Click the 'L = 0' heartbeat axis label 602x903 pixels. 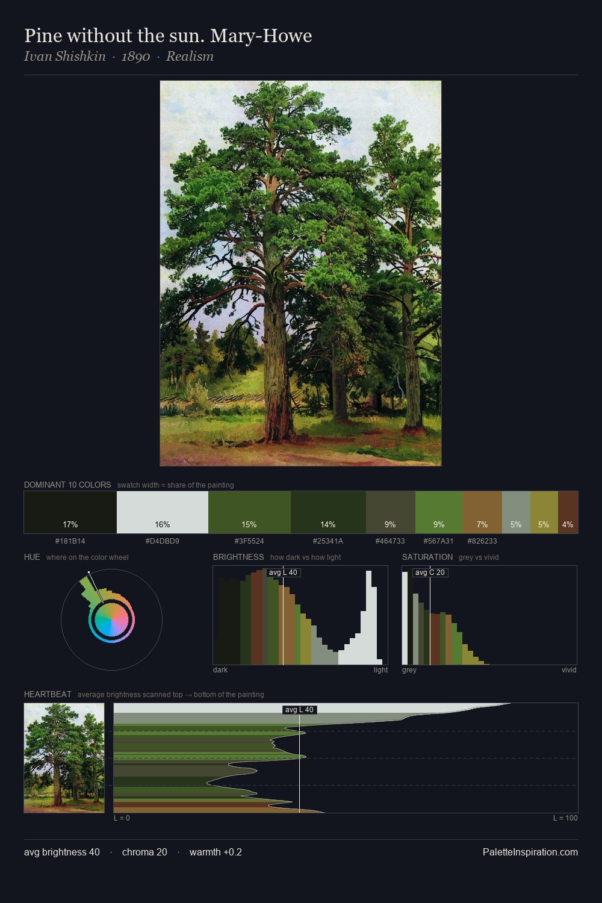(x=122, y=818)
